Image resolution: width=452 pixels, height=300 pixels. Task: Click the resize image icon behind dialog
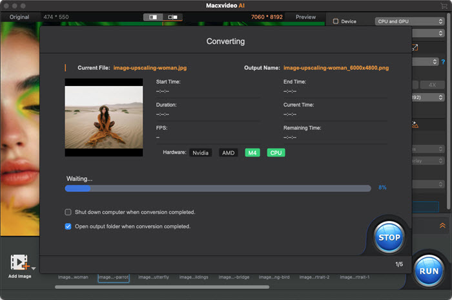click(415, 47)
